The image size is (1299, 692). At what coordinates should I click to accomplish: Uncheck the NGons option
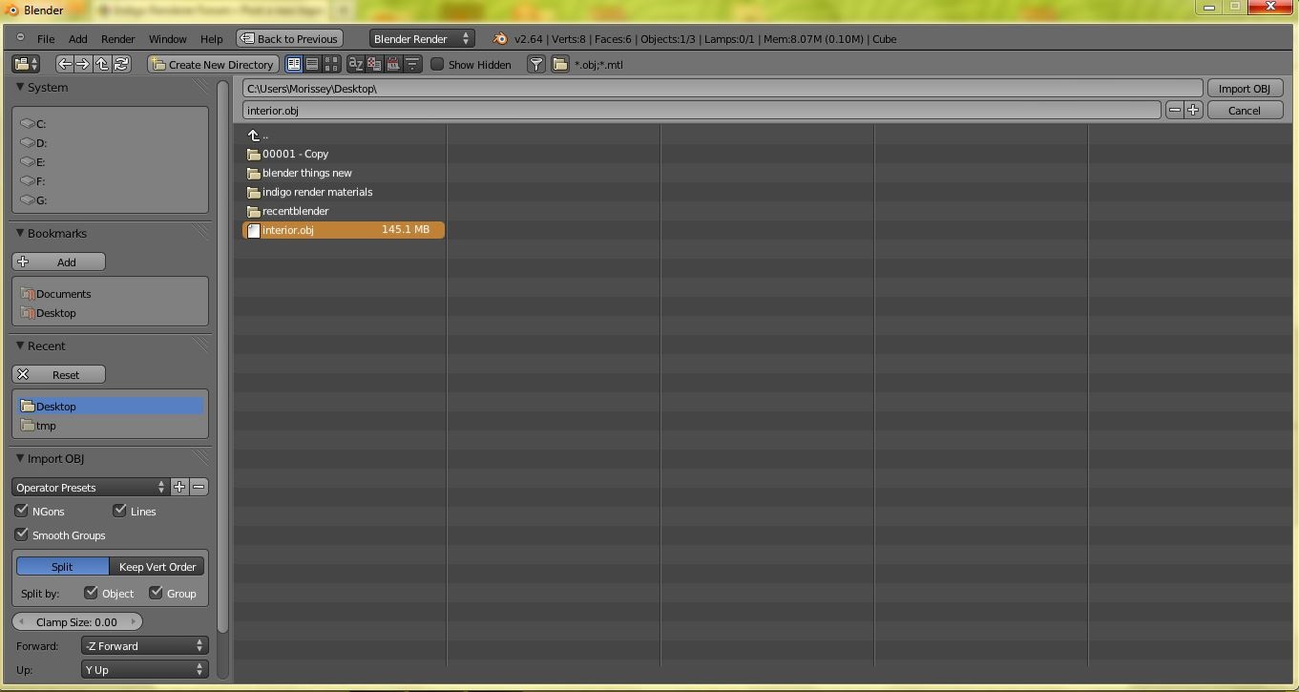(22, 511)
